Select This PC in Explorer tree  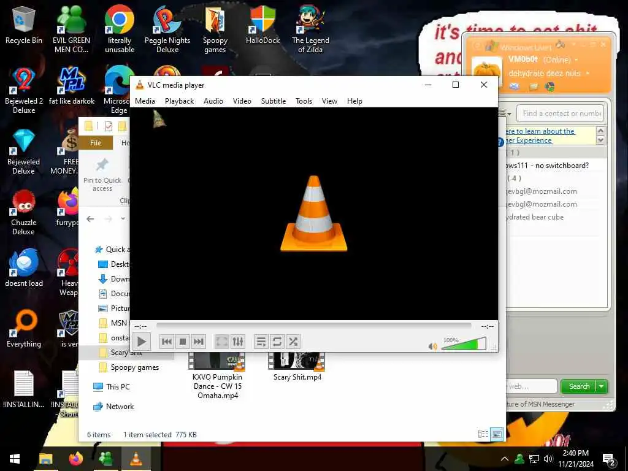[x=112, y=387]
